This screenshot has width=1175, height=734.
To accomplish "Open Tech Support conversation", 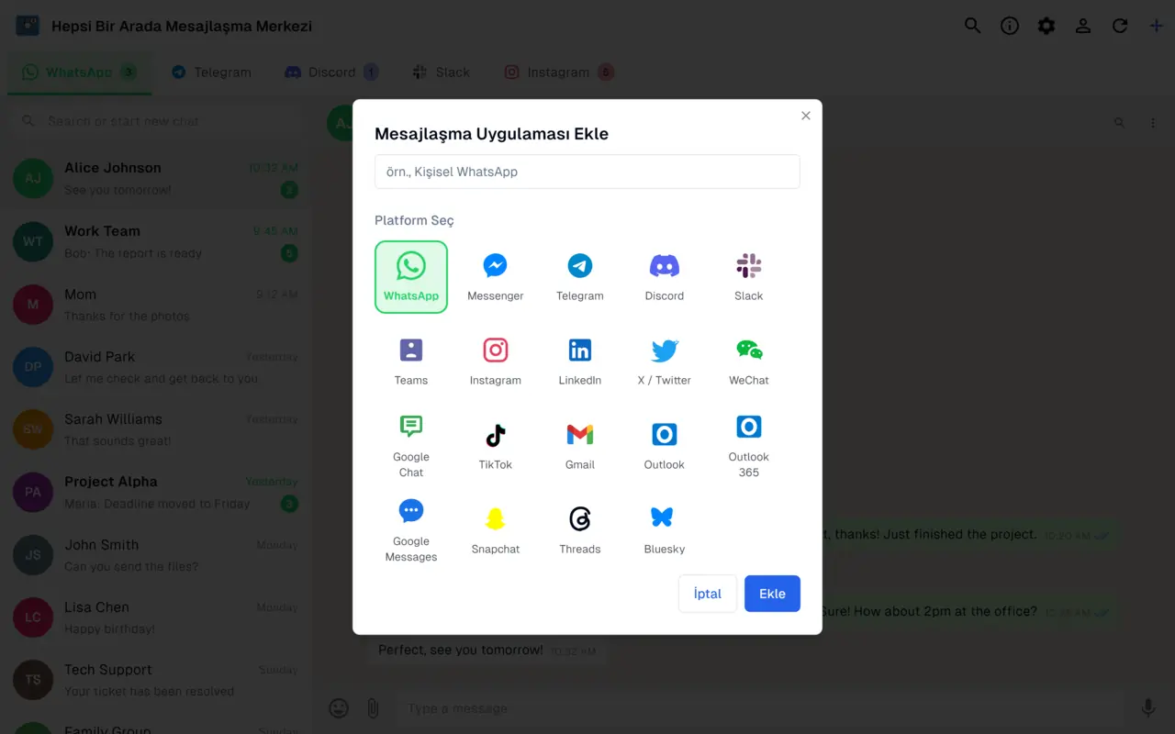I will click(156, 680).
